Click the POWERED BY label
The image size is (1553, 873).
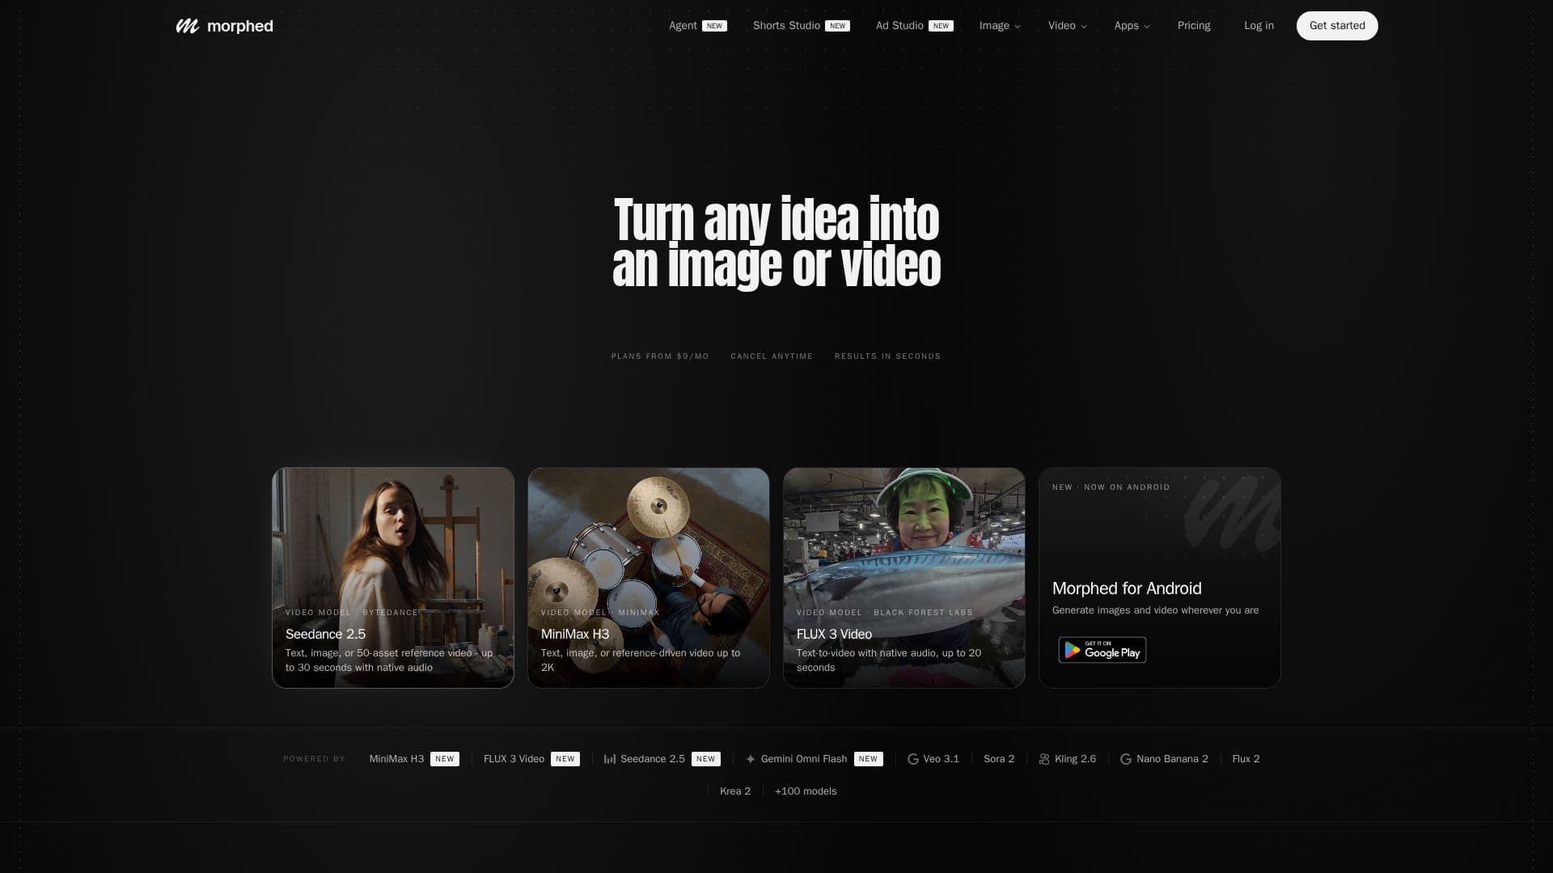tap(314, 759)
